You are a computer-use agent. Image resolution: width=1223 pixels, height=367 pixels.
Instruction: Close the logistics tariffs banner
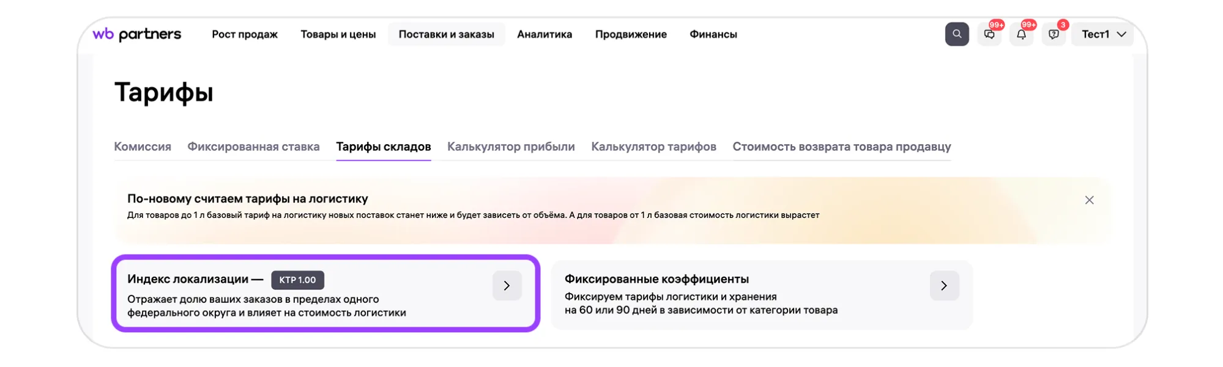1089,200
